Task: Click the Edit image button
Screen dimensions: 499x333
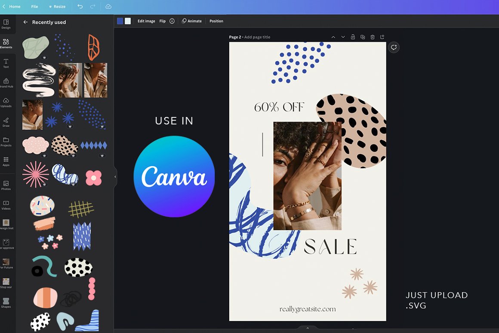Action: [146, 21]
